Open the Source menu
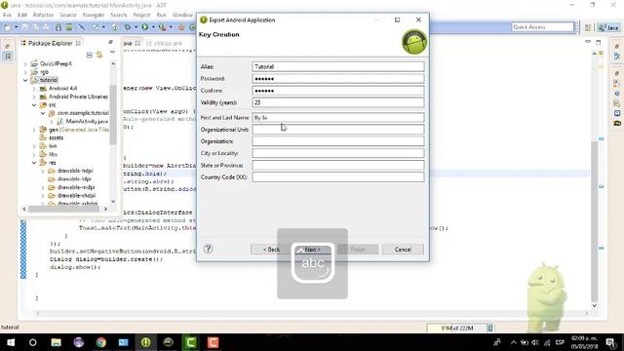The image size is (624, 351). click(x=68, y=15)
